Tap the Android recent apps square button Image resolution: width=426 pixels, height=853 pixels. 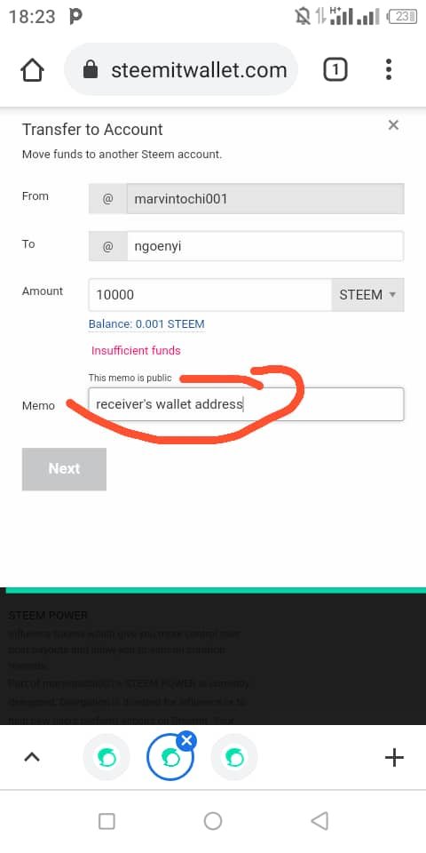coord(106,821)
